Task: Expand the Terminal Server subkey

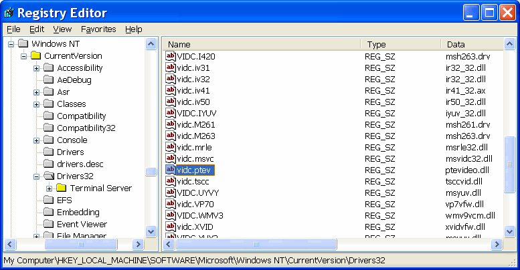Action: (x=50, y=188)
